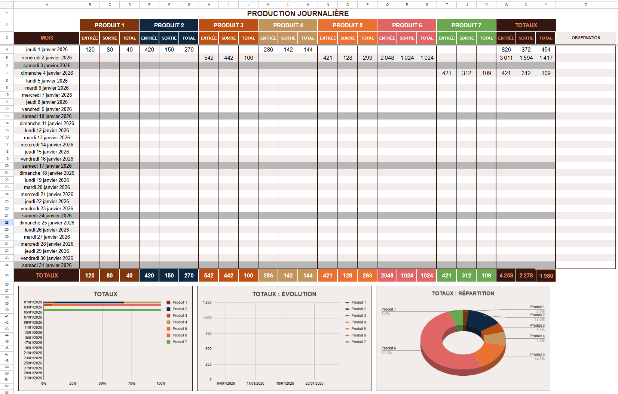The height and width of the screenshot is (394, 618).
Task: Click the dark TOTAUX group header at top right
Action: (526, 25)
